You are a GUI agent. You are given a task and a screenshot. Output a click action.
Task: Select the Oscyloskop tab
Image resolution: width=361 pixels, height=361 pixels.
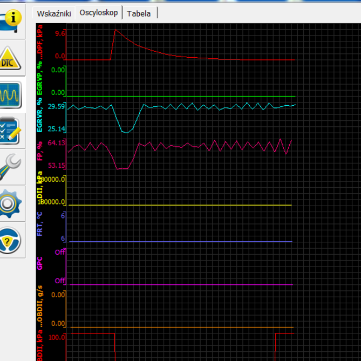click(x=99, y=12)
